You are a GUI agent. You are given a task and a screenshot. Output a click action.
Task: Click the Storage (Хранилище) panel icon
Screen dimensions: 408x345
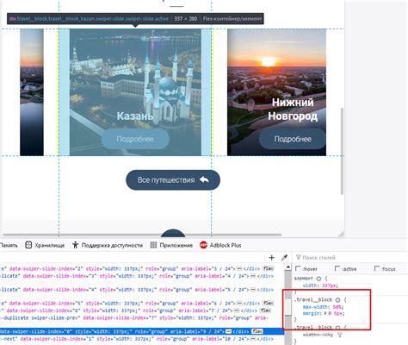pyautogui.click(x=28, y=245)
